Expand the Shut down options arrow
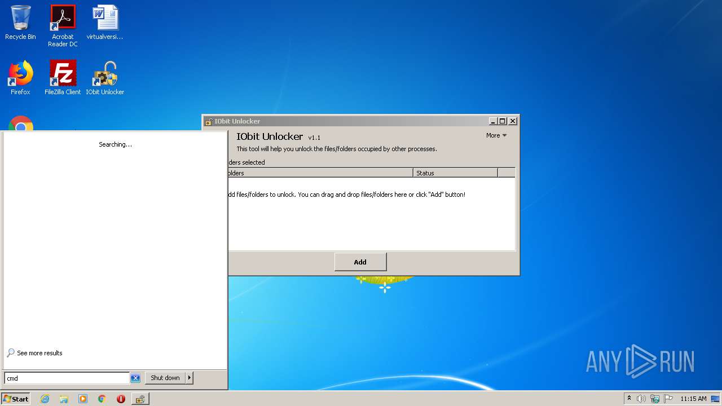 [190, 378]
